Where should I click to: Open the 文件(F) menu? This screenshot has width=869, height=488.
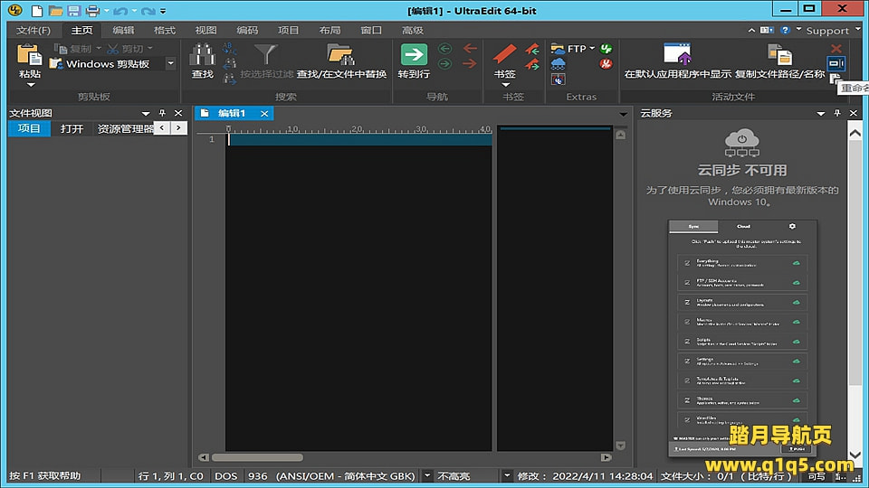[x=33, y=30]
